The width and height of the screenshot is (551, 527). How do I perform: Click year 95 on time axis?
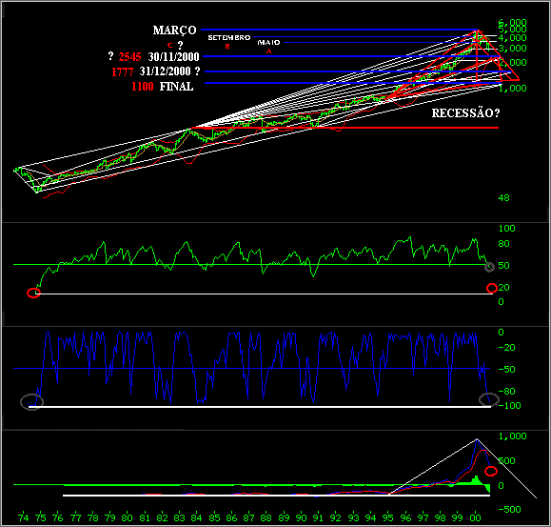coord(388,517)
